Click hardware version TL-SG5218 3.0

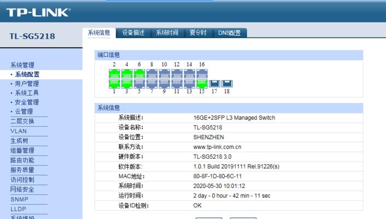click(x=212, y=157)
